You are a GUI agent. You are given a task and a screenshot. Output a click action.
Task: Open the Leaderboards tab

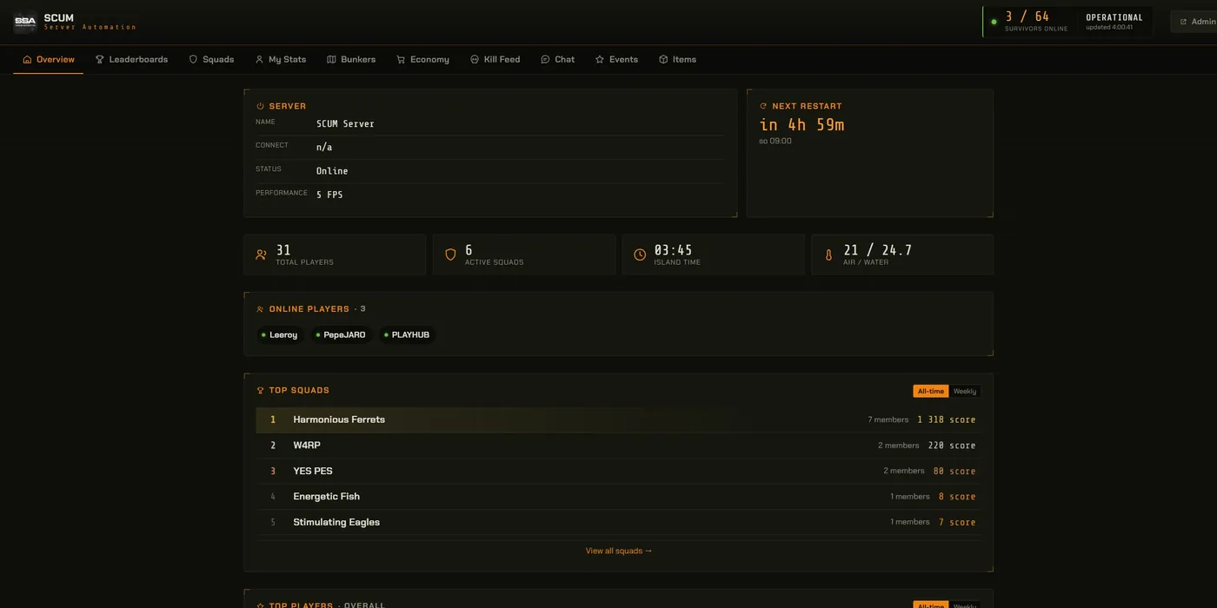tap(131, 60)
